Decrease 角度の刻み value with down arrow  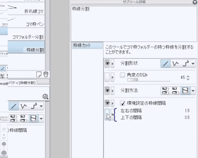188,79
